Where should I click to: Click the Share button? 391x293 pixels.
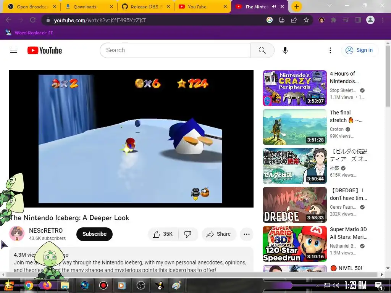(x=219, y=234)
